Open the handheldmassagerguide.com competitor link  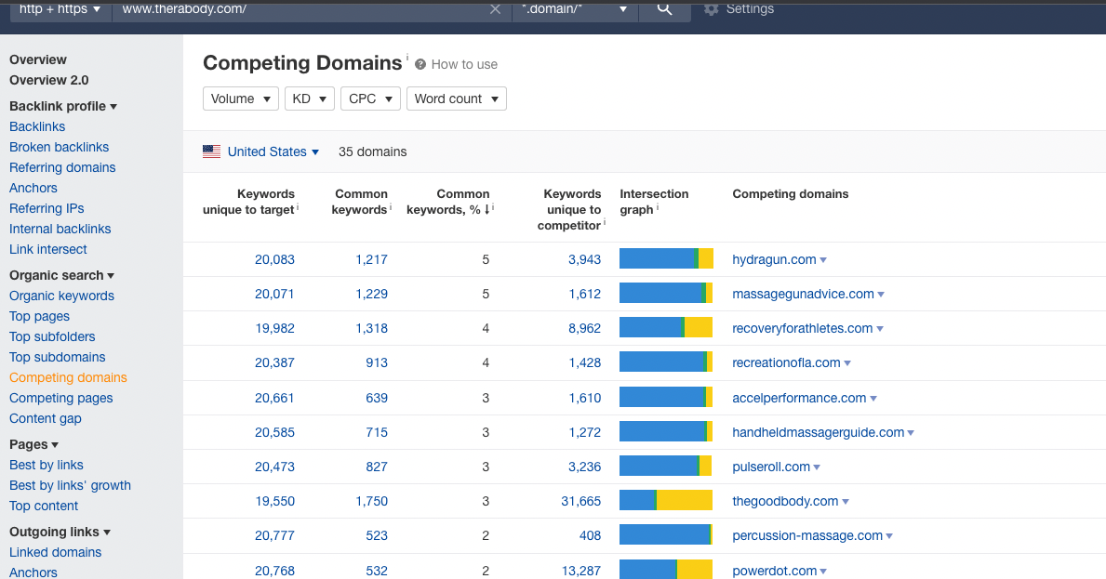point(819,432)
